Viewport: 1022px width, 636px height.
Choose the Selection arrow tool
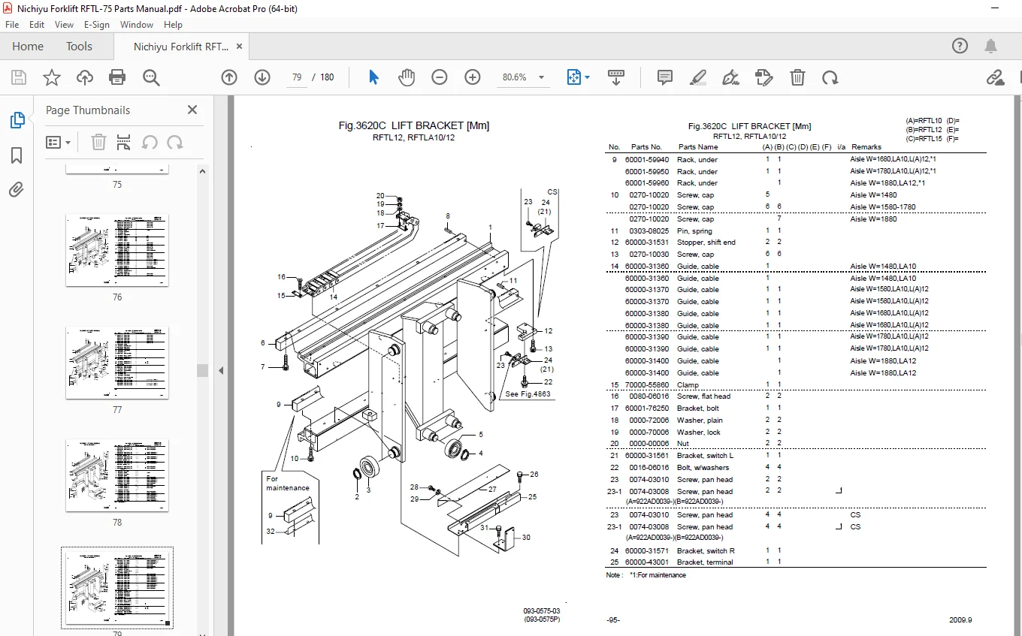[x=373, y=77]
